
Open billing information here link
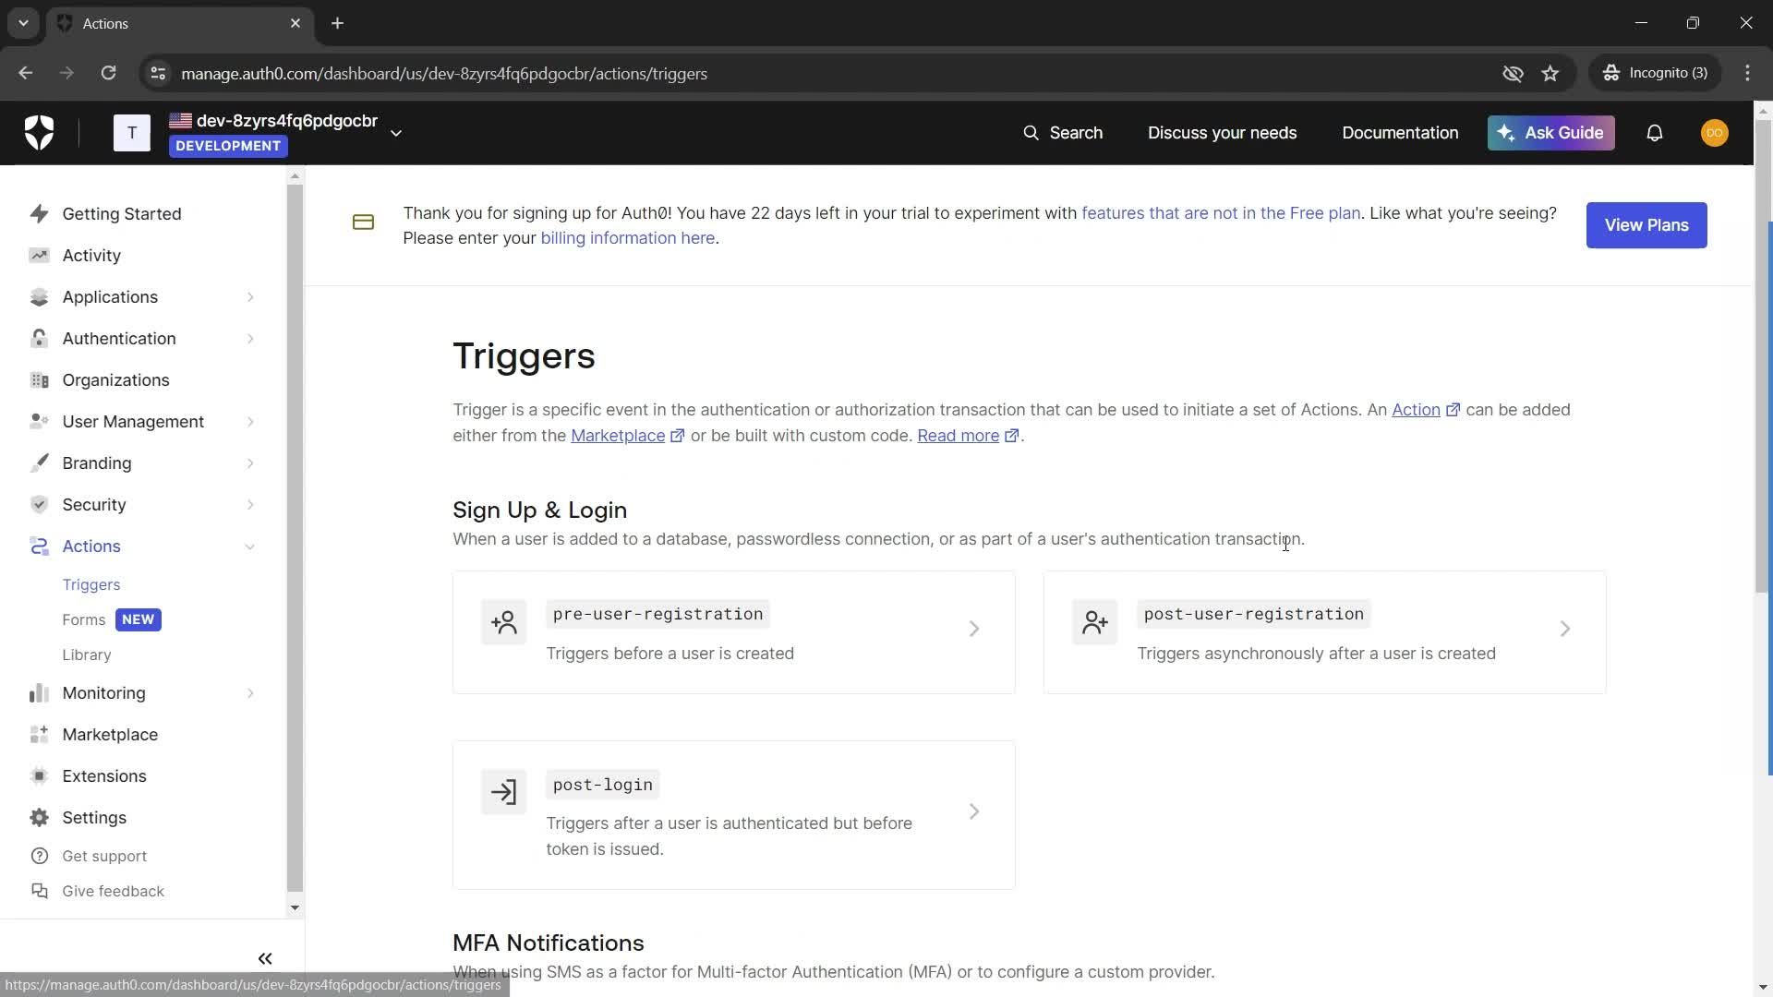click(627, 238)
